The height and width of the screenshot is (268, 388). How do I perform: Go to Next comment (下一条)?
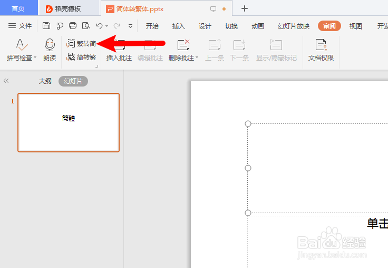pos(239,50)
